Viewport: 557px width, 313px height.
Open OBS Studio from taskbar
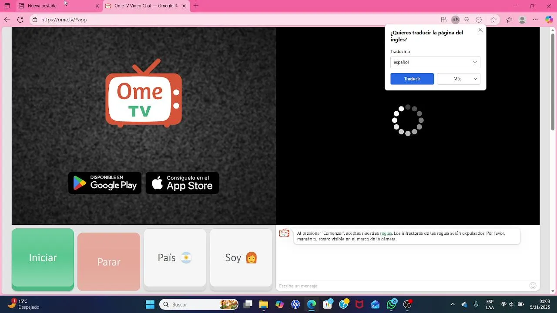[x=408, y=304]
